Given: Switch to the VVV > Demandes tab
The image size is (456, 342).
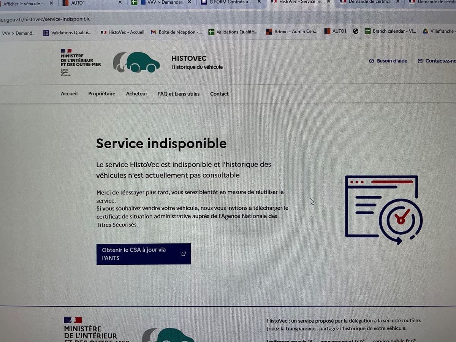Looking at the screenshot, I should [161, 2].
